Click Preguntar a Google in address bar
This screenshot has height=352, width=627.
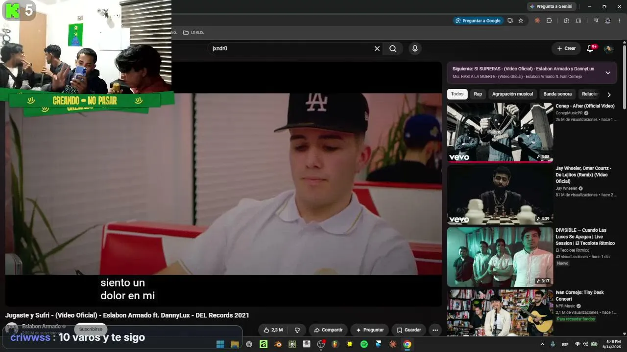tap(478, 21)
